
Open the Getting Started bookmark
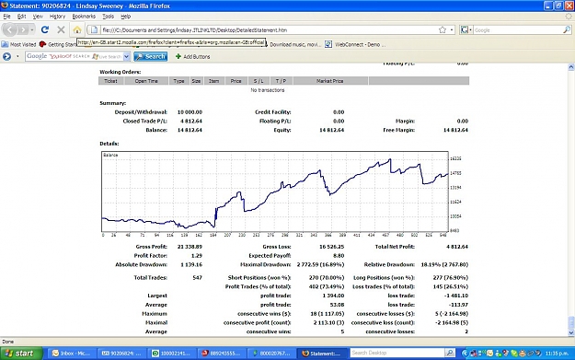click(x=58, y=44)
